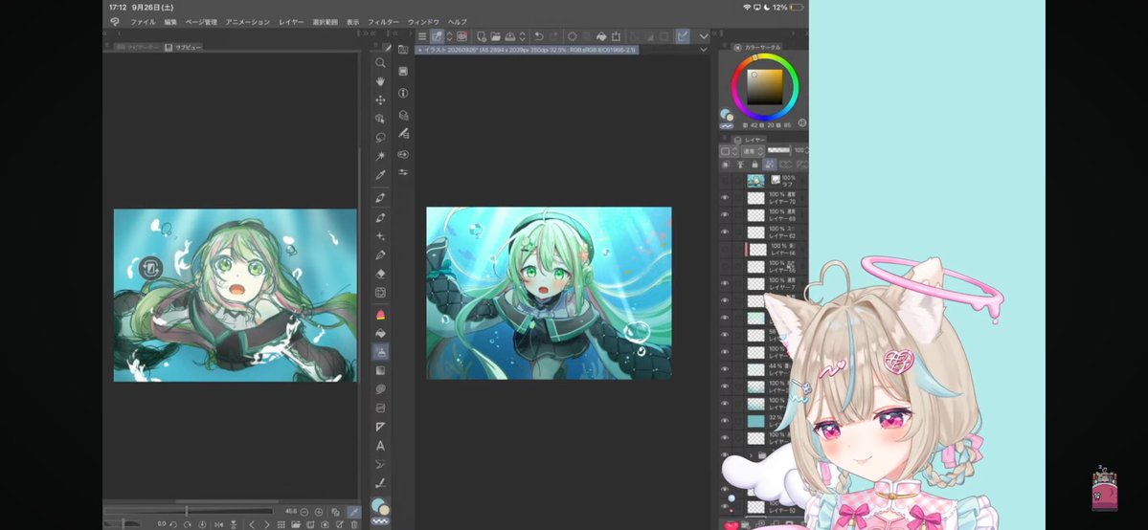
Task: Select the Lasso selection tool
Action: 381,137
